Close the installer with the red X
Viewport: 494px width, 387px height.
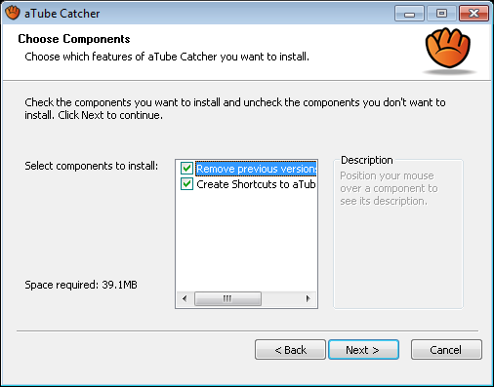[473, 14]
